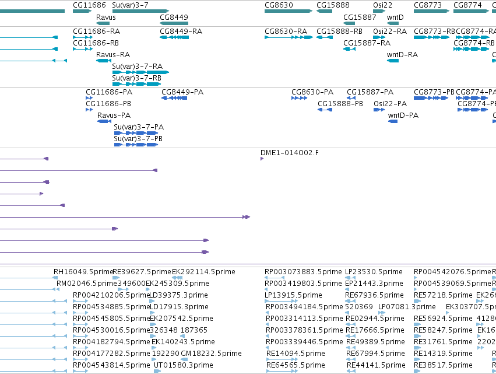Select the RP004543814.5prime EST
The width and height of the screenshot is (496, 374).
pyautogui.click(x=80, y=371)
